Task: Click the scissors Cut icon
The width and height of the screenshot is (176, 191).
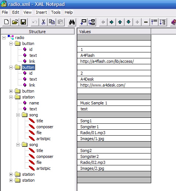Action: (x=43, y=22)
